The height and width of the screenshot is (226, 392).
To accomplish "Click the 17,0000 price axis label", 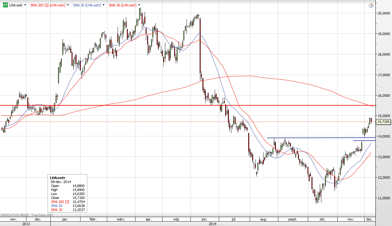I will 384,75.
